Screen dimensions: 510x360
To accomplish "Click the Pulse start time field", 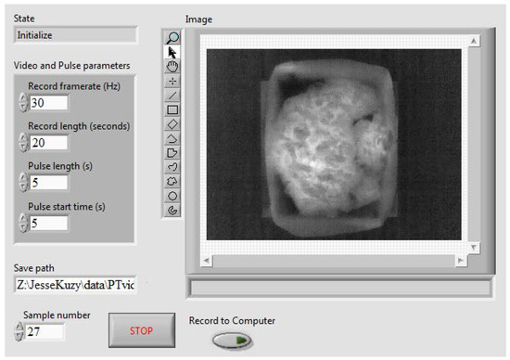I will [49, 224].
